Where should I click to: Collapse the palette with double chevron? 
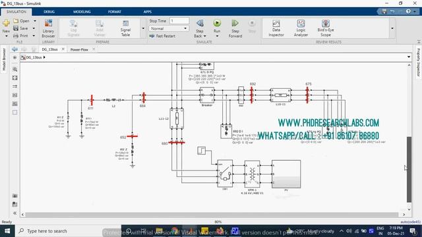click(15, 213)
